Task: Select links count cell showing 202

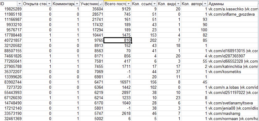Action: tap(144, 40)
